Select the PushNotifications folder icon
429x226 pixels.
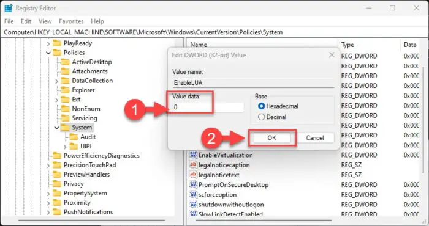57,212
